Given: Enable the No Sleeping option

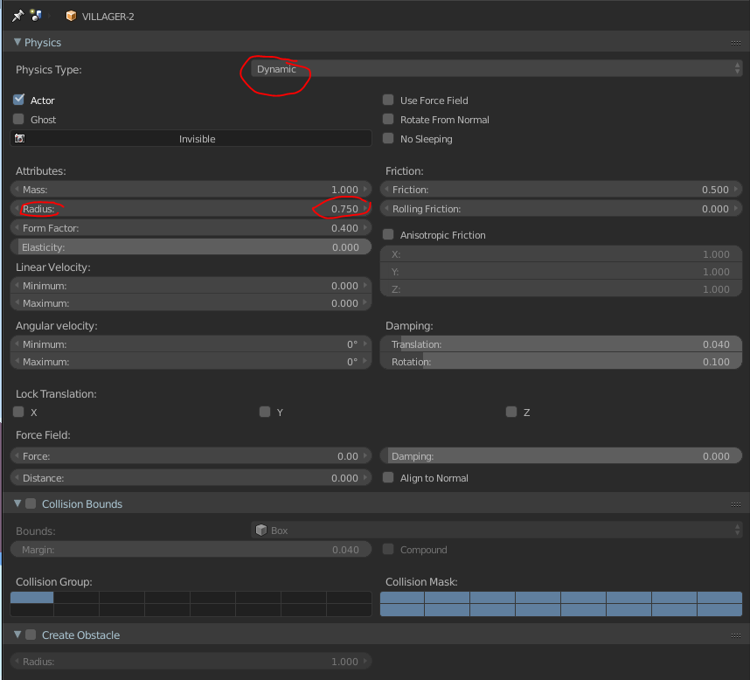Looking at the screenshot, I should 388,139.
